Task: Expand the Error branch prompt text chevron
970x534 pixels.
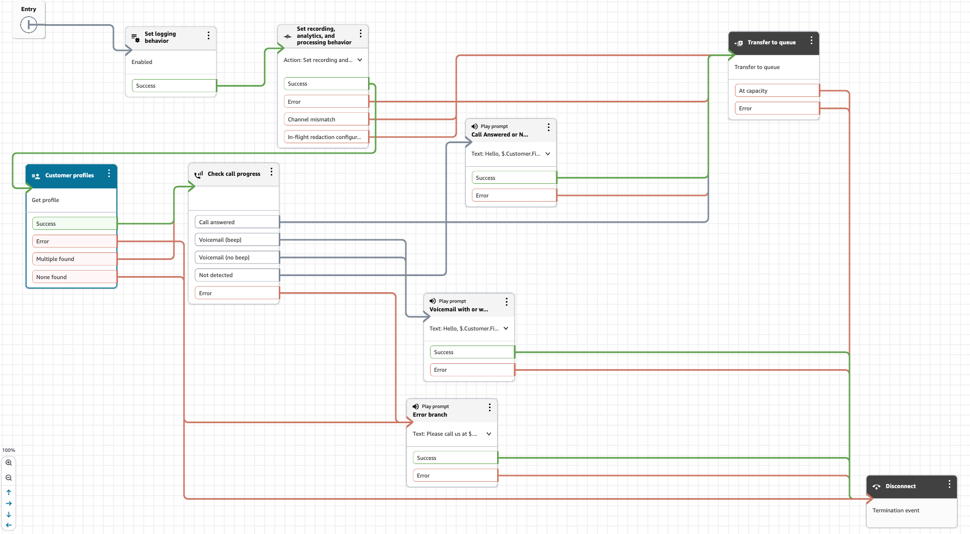Action: tap(489, 434)
